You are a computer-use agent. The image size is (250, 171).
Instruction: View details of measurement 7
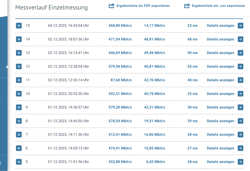[220, 135]
